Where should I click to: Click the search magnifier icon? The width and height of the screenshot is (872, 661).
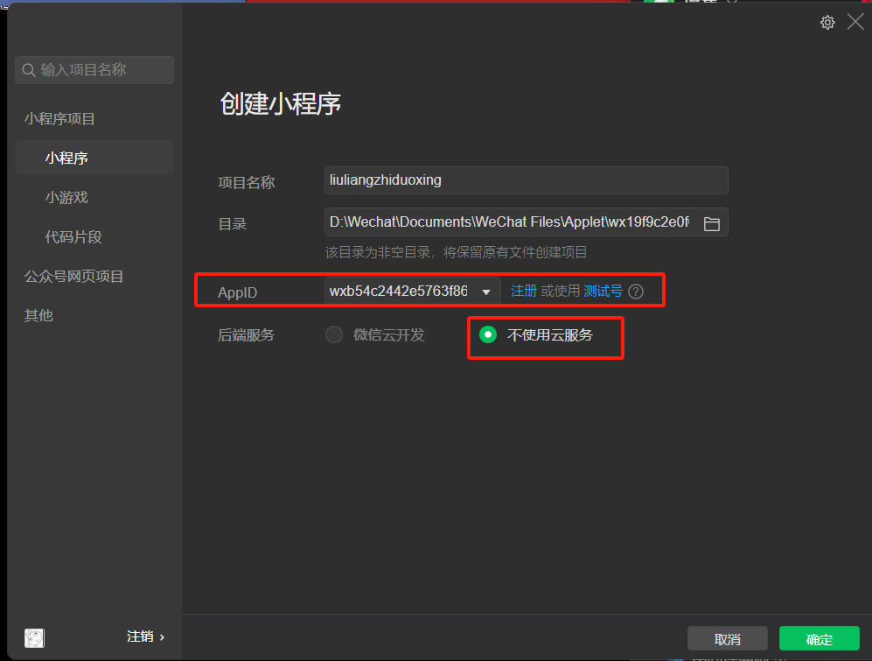point(28,70)
